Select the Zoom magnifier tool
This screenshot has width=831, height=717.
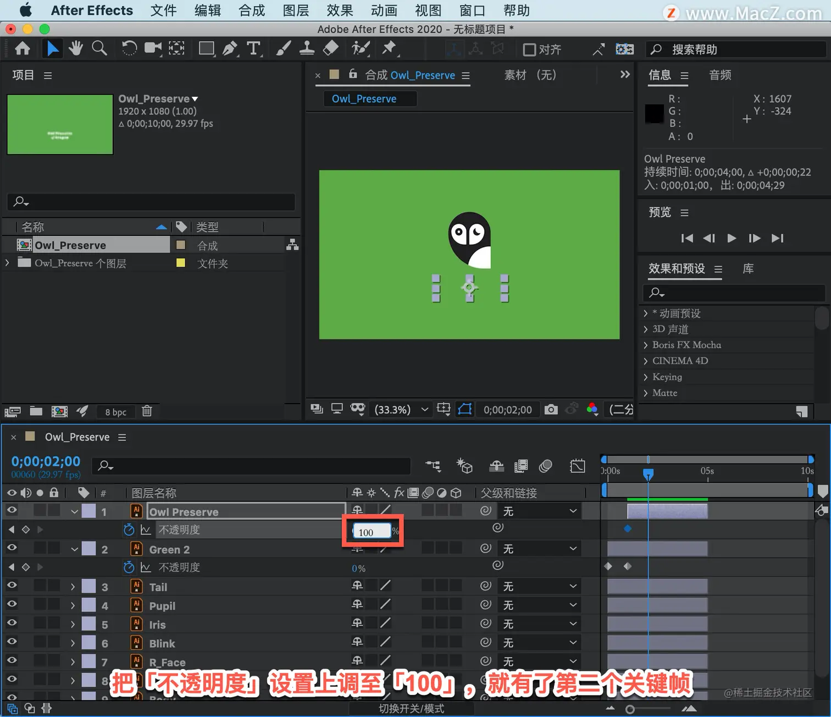(x=99, y=49)
